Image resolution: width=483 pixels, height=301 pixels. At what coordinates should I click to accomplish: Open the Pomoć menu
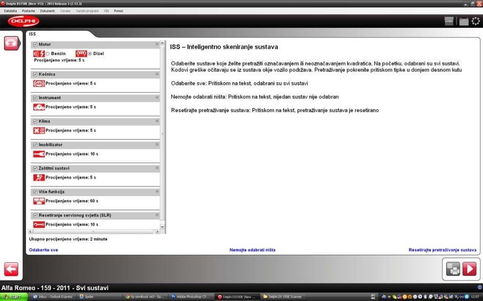[119, 11]
